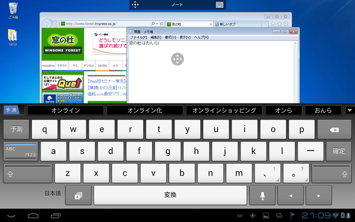Toggle the 予測 prediction key

[16, 129]
